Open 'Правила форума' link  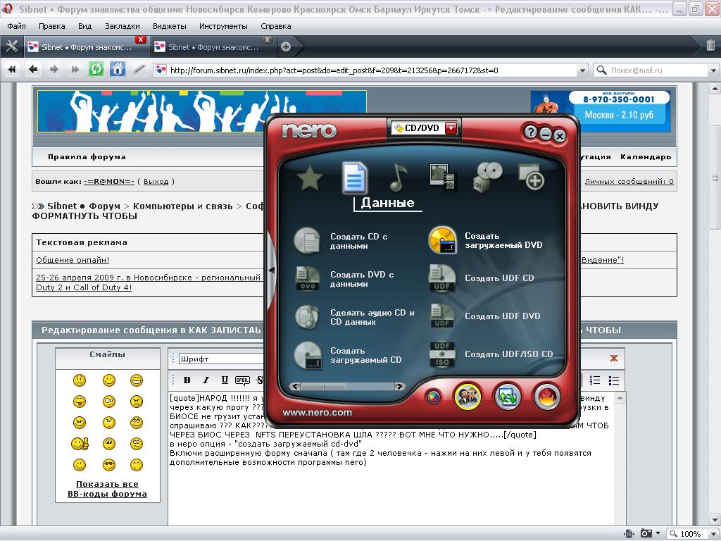(87, 157)
